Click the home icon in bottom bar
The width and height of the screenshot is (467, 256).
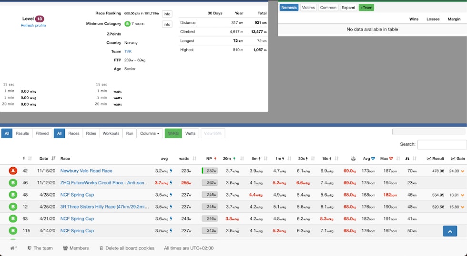pos(13,248)
